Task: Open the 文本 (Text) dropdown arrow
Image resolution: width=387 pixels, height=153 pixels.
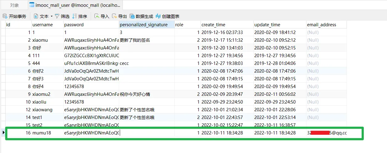Action: click(x=52, y=16)
